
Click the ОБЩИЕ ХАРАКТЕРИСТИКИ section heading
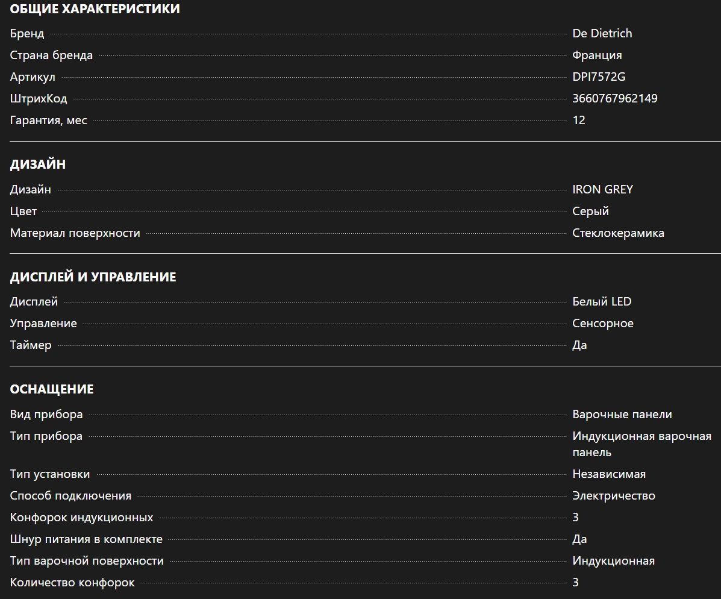(95, 9)
